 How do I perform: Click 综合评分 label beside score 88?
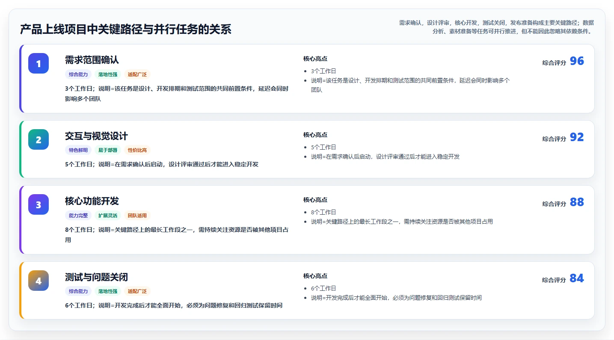click(x=554, y=204)
